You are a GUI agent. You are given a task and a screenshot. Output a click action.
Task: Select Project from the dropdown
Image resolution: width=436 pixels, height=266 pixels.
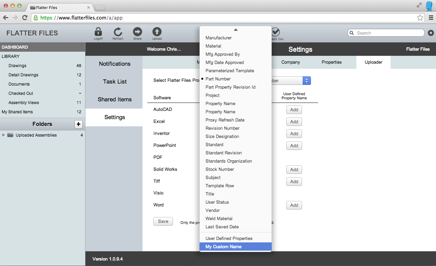pos(235,95)
